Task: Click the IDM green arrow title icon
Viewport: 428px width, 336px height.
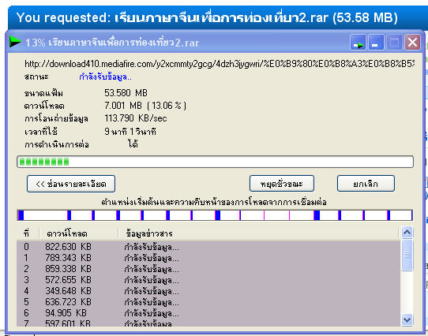Action: (15, 42)
